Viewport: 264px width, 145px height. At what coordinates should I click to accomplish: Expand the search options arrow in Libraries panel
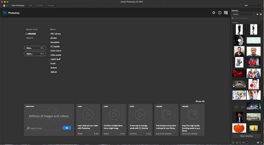[261, 18]
